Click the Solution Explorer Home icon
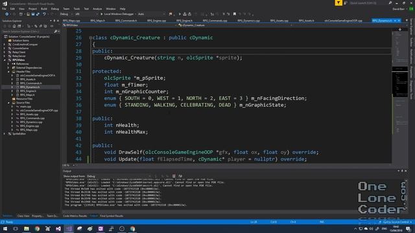 [x=14, y=26]
